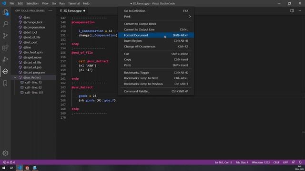Choose Go to Definition from context menu
305x171 pixels.
click(156, 11)
